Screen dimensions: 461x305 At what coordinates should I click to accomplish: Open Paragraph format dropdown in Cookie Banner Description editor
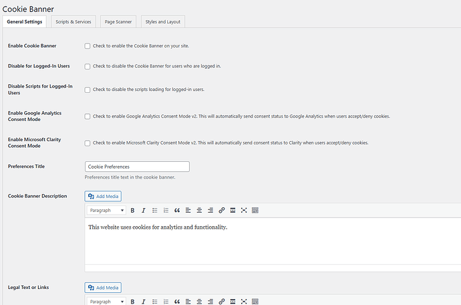point(106,210)
